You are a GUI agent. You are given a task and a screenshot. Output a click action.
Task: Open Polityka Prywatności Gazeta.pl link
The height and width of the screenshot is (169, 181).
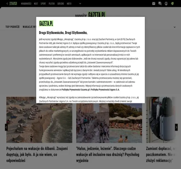pyautogui.click(x=76, y=90)
